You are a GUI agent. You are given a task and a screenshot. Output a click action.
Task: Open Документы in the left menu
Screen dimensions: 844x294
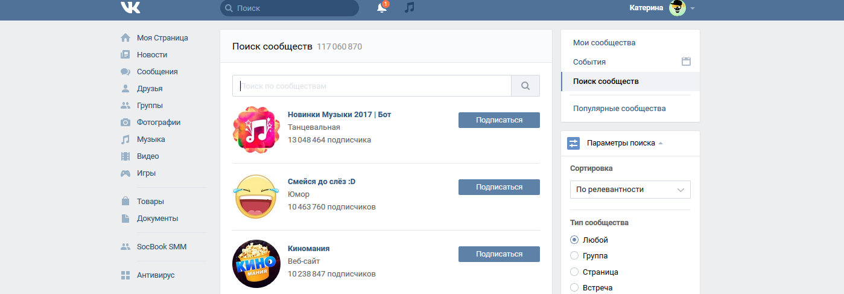pos(157,218)
